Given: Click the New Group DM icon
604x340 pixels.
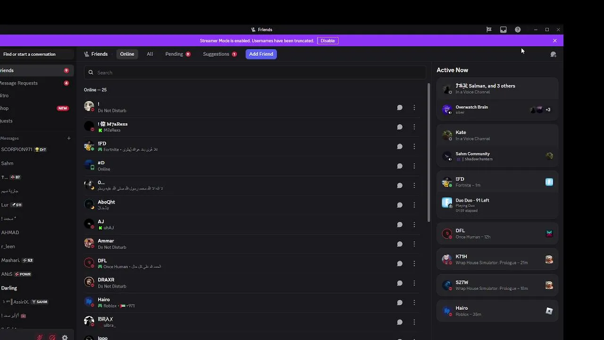Looking at the screenshot, I should click(553, 54).
